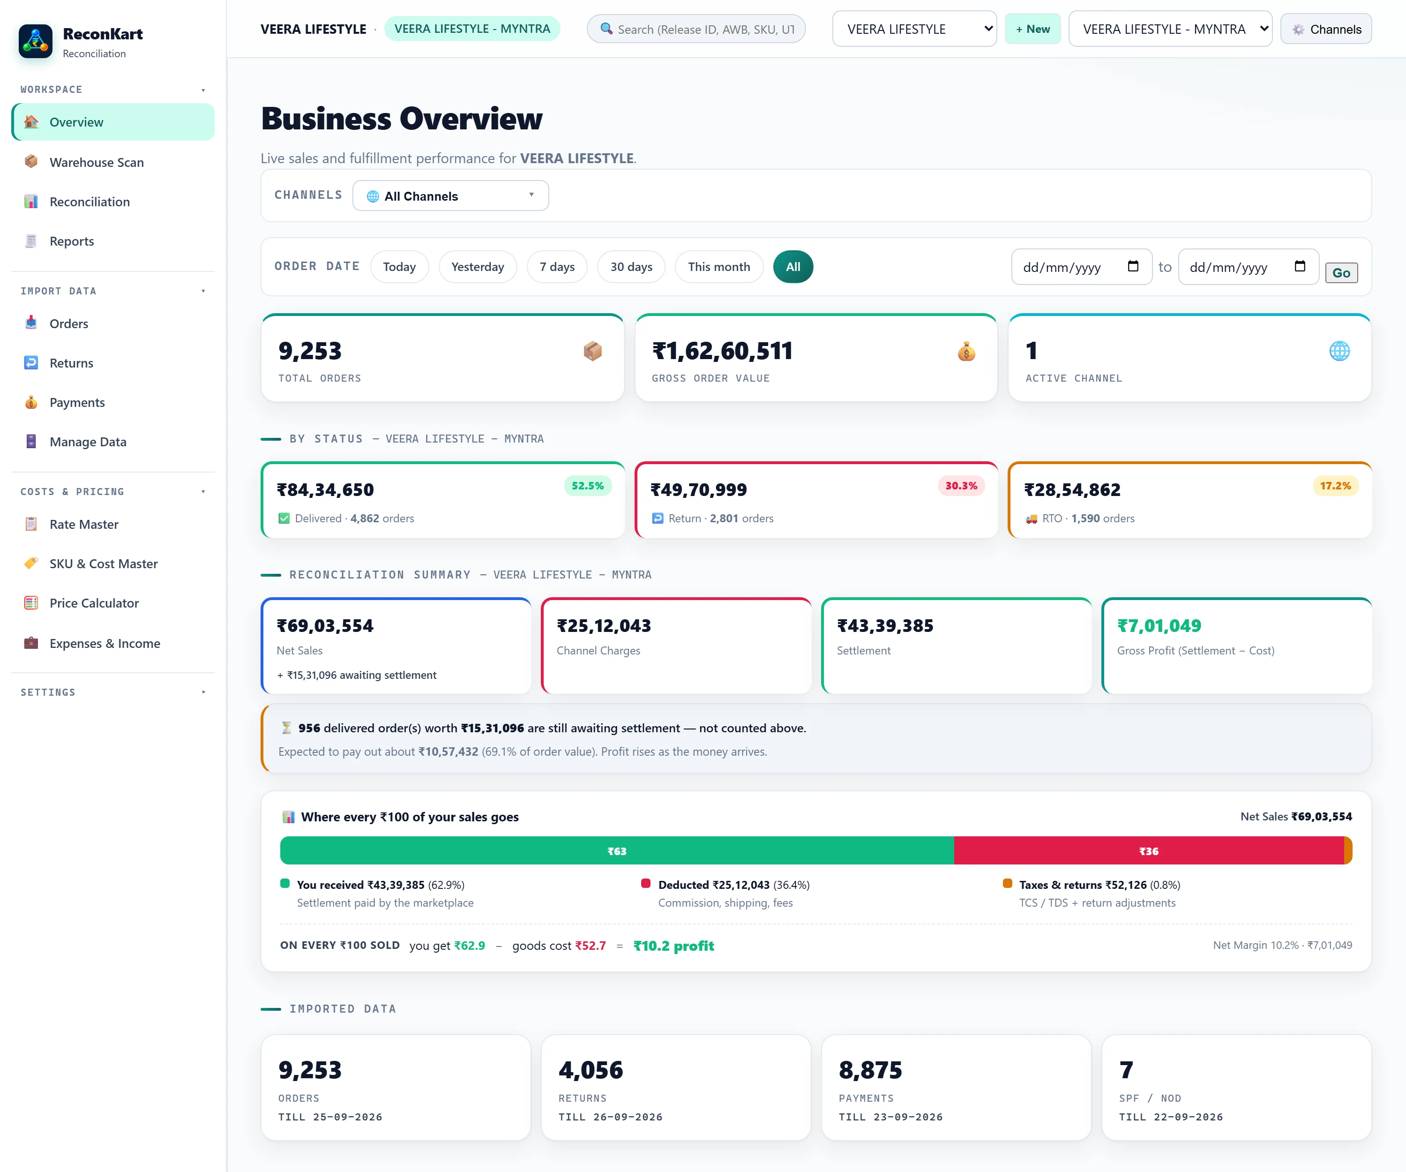The height and width of the screenshot is (1172, 1406).
Task: Go to Price Calculator menu label
Action: coord(94,603)
